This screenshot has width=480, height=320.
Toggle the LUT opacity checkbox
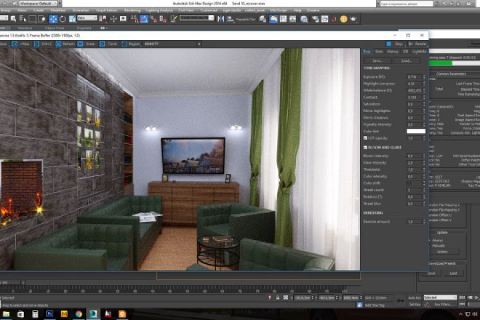click(x=365, y=138)
